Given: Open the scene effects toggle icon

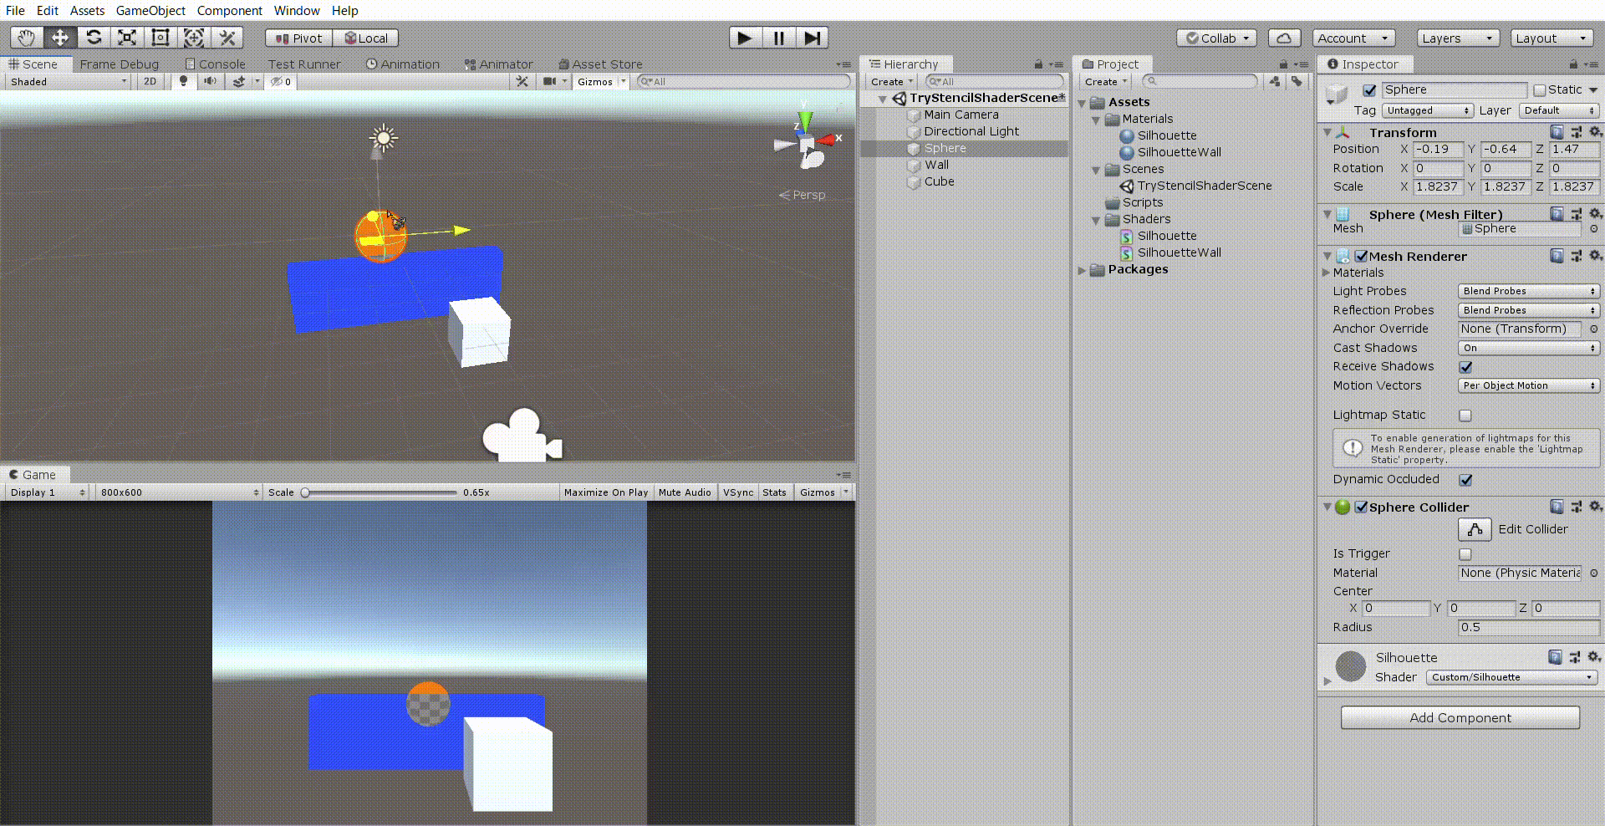Looking at the screenshot, I should pos(239,81).
